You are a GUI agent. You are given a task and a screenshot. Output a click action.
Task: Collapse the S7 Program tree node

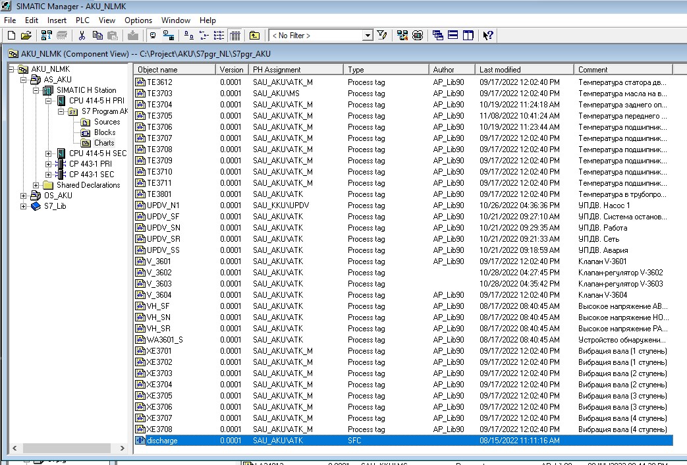coord(61,111)
